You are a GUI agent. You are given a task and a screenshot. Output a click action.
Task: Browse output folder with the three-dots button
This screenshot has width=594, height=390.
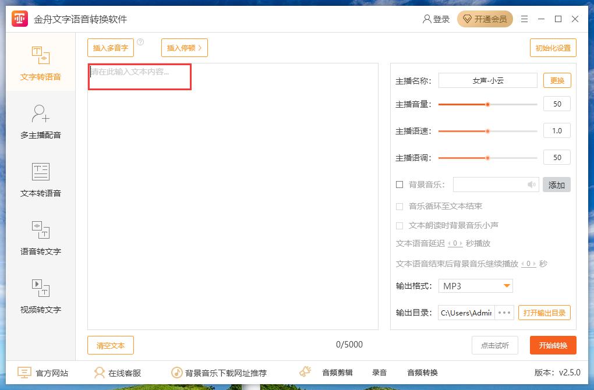pyautogui.click(x=504, y=313)
